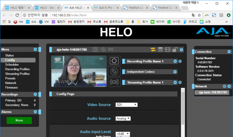This screenshot has height=137, width=233.
Task: Open the Video Source SDI dropdown
Action: pos(127,105)
